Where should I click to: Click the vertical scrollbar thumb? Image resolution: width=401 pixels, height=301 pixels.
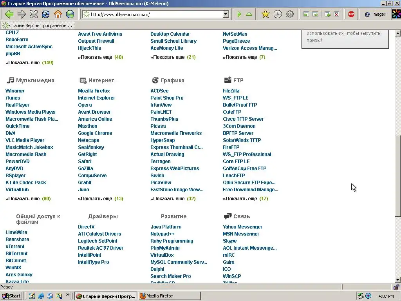click(398, 176)
